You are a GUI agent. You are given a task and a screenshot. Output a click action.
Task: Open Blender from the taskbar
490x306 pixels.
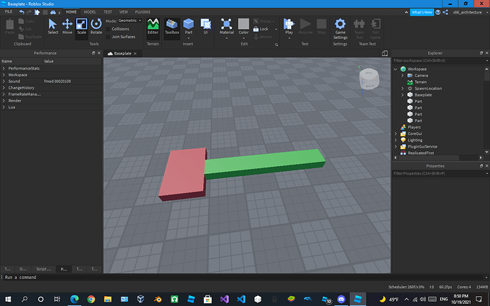click(158, 299)
